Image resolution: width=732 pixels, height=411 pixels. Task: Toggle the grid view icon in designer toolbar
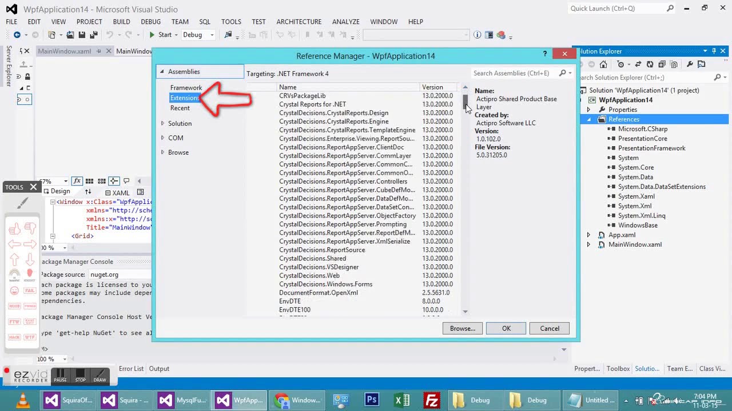(90, 181)
